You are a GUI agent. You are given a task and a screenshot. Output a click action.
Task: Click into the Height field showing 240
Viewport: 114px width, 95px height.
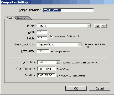click(42, 38)
